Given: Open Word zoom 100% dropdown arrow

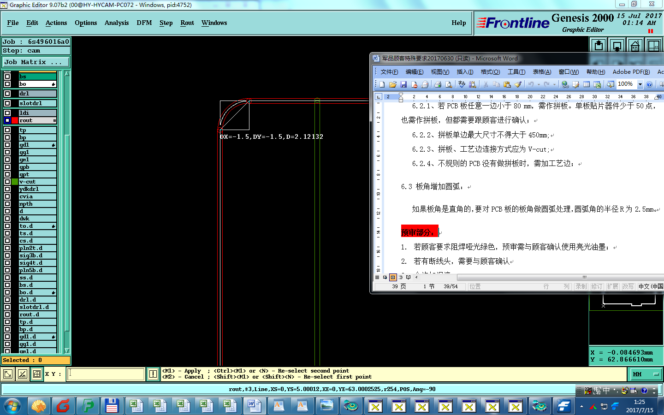Looking at the screenshot, I should pyautogui.click(x=640, y=84).
